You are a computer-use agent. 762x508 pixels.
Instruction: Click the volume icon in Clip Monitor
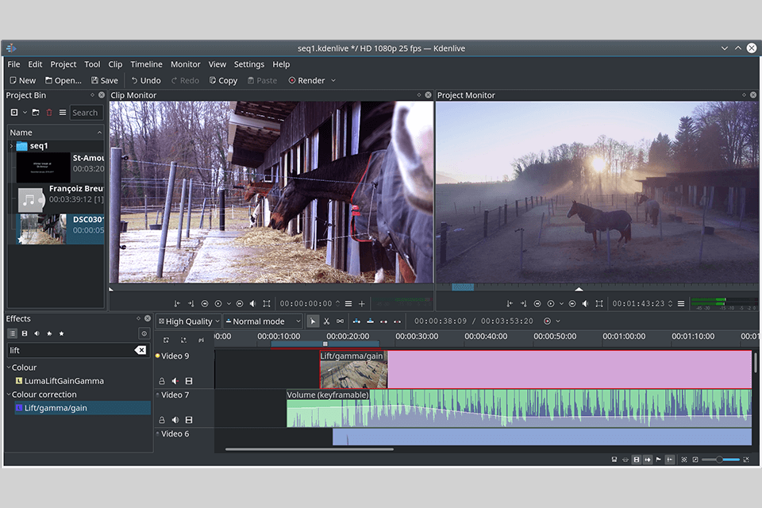coord(252,304)
